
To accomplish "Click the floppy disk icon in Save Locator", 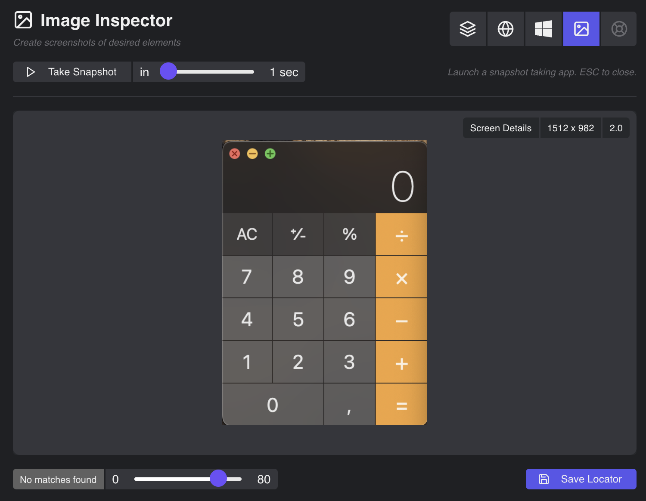I will (544, 479).
